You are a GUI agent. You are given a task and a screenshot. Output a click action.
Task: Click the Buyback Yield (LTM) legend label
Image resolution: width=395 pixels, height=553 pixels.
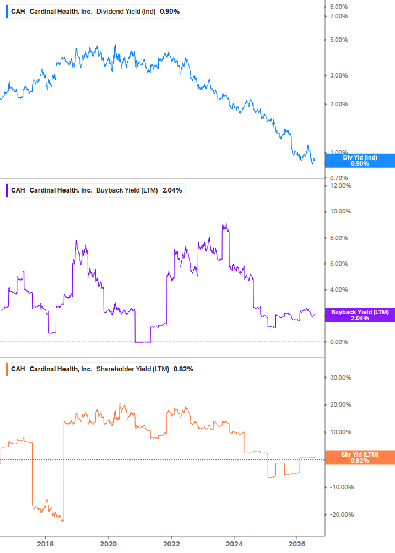pyautogui.click(x=127, y=190)
